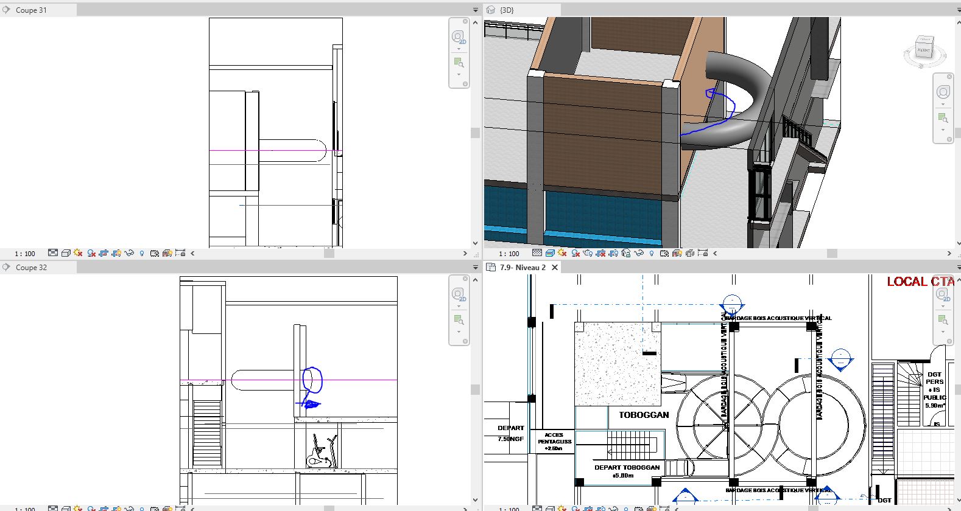Open the 2D navigation wheel in Coupe 32 view
This screenshot has height=511, width=961.
pos(458,295)
